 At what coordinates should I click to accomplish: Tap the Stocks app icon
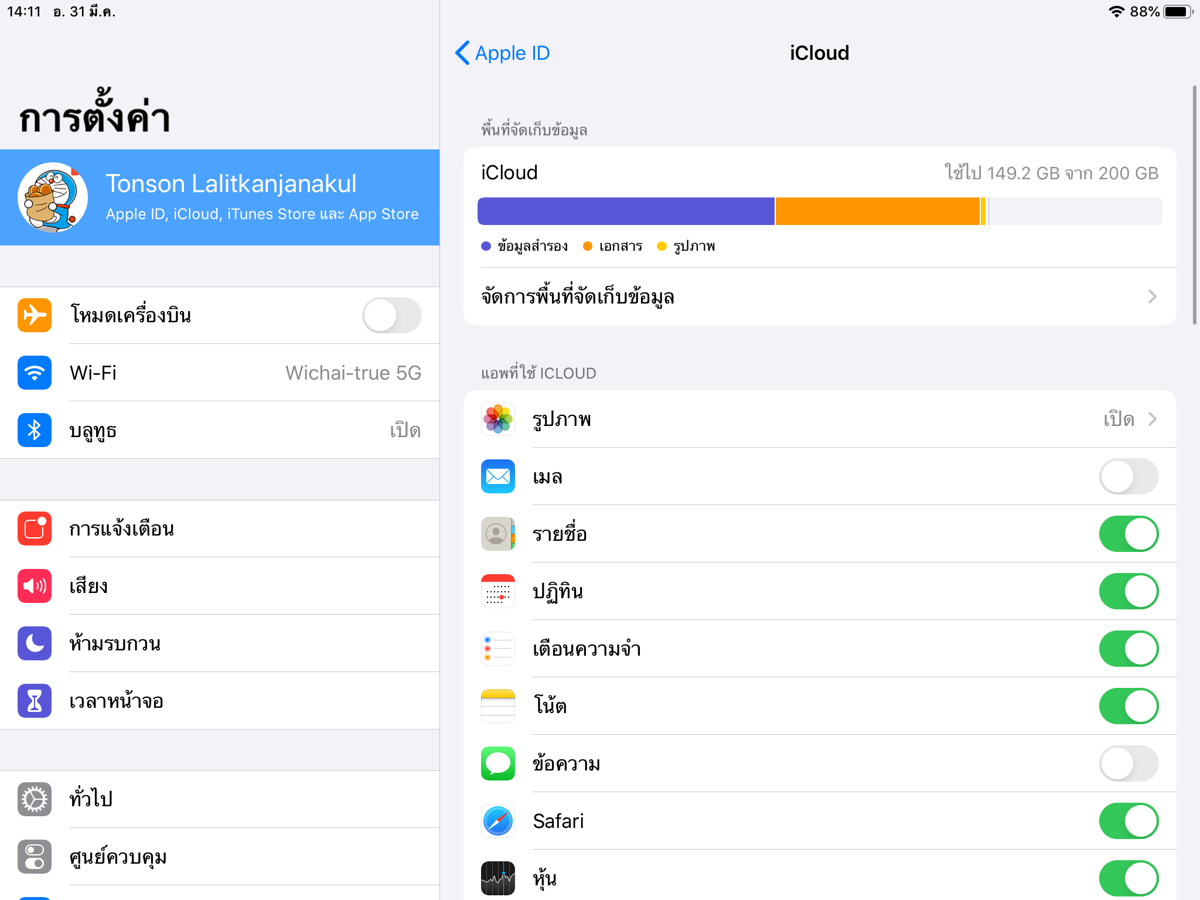pyautogui.click(x=498, y=878)
